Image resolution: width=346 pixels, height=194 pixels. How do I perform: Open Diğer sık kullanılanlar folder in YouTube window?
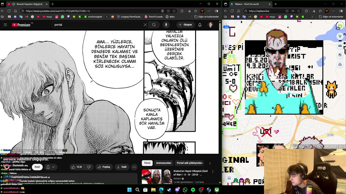[x=207, y=17]
